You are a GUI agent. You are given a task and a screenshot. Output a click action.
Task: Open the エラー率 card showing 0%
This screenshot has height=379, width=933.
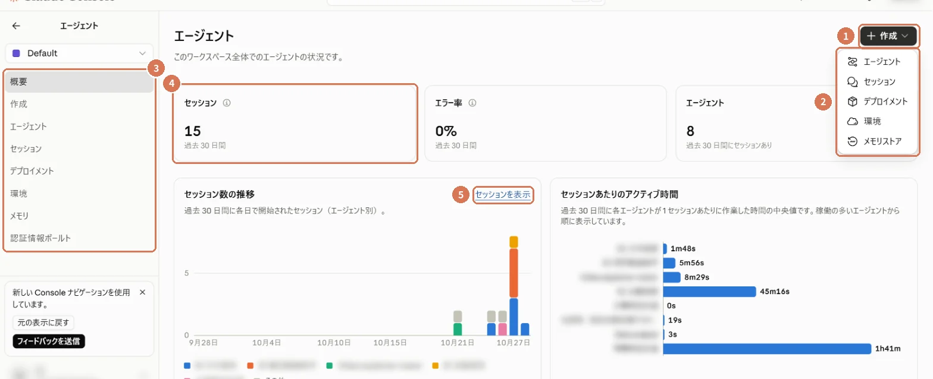546,124
